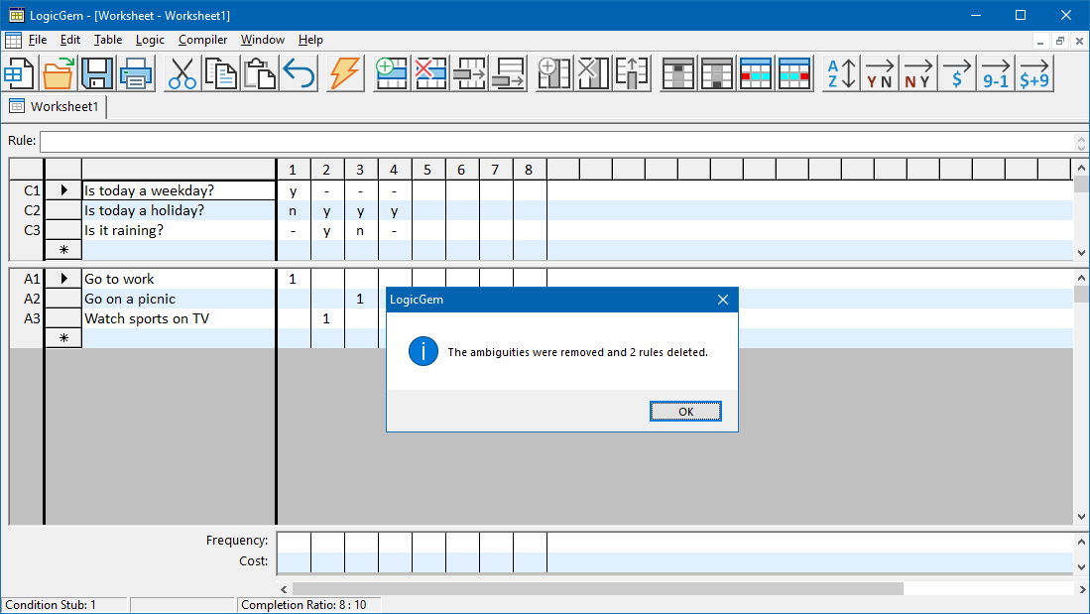Click the grid-top row arrow toolbar icon

pos(469,73)
